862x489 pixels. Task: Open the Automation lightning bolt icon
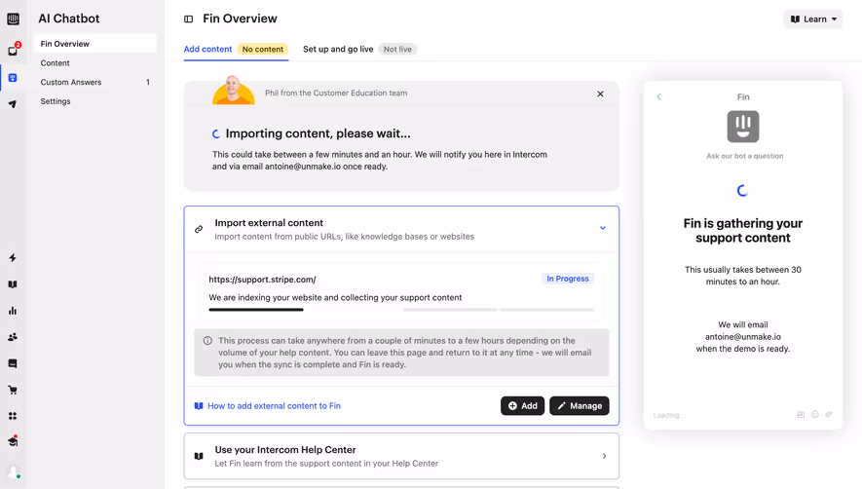pos(13,258)
